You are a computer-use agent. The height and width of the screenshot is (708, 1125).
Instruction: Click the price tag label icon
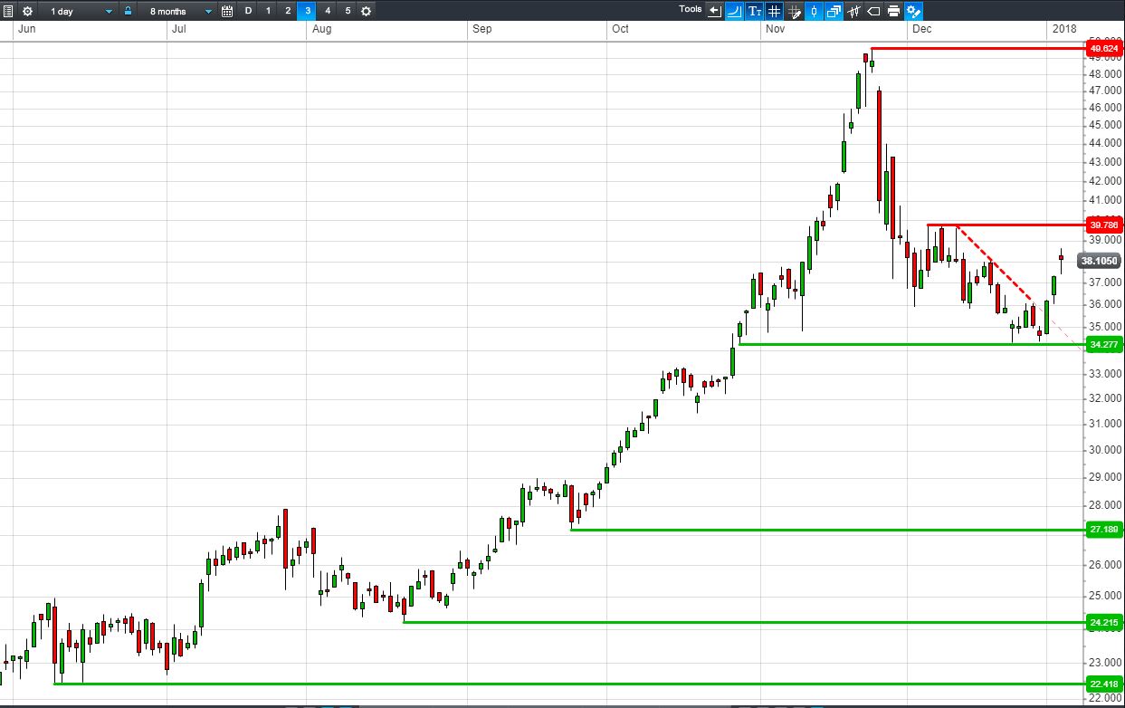[x=873, y=11]
